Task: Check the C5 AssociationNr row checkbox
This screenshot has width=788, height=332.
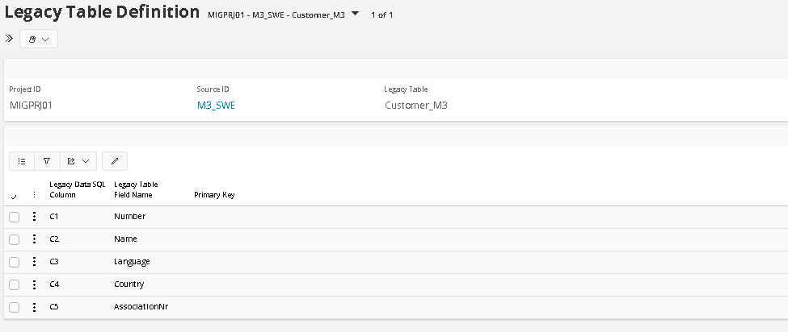Action: coord(15,307)
